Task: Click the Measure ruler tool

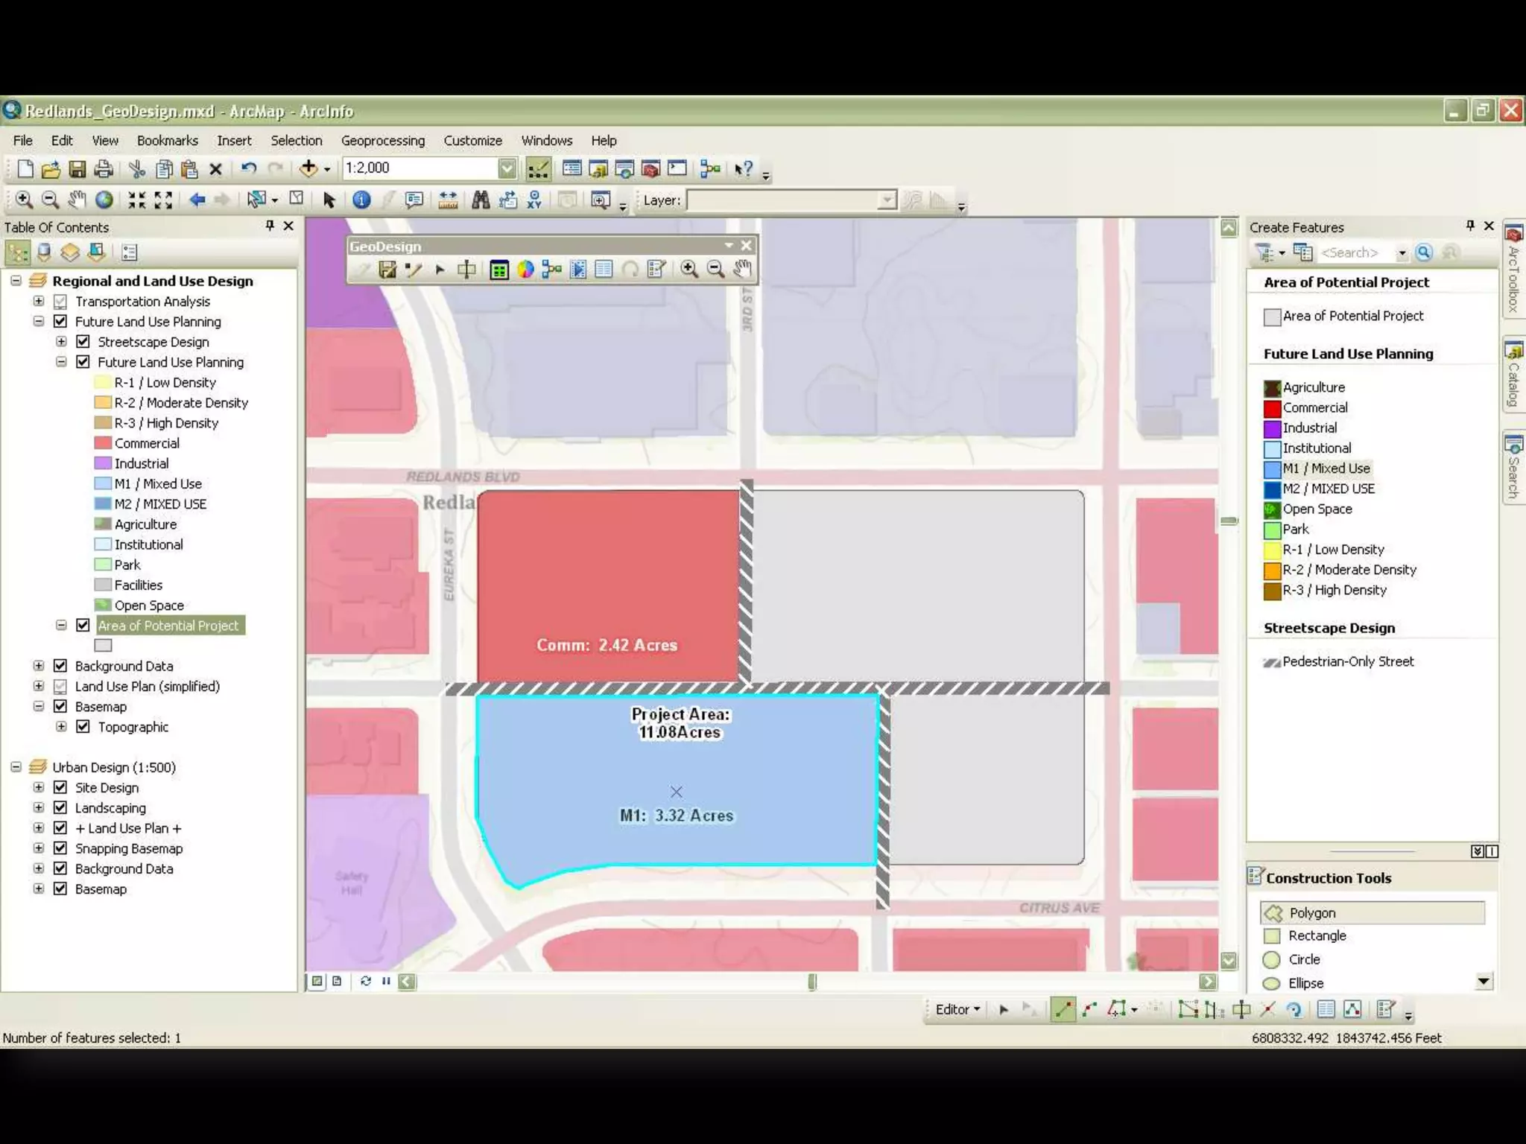Action: click(x=448, y=200)
